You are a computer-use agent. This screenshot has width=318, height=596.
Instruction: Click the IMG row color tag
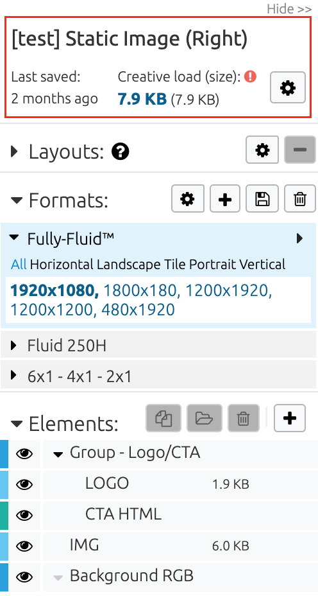point(4,546)
